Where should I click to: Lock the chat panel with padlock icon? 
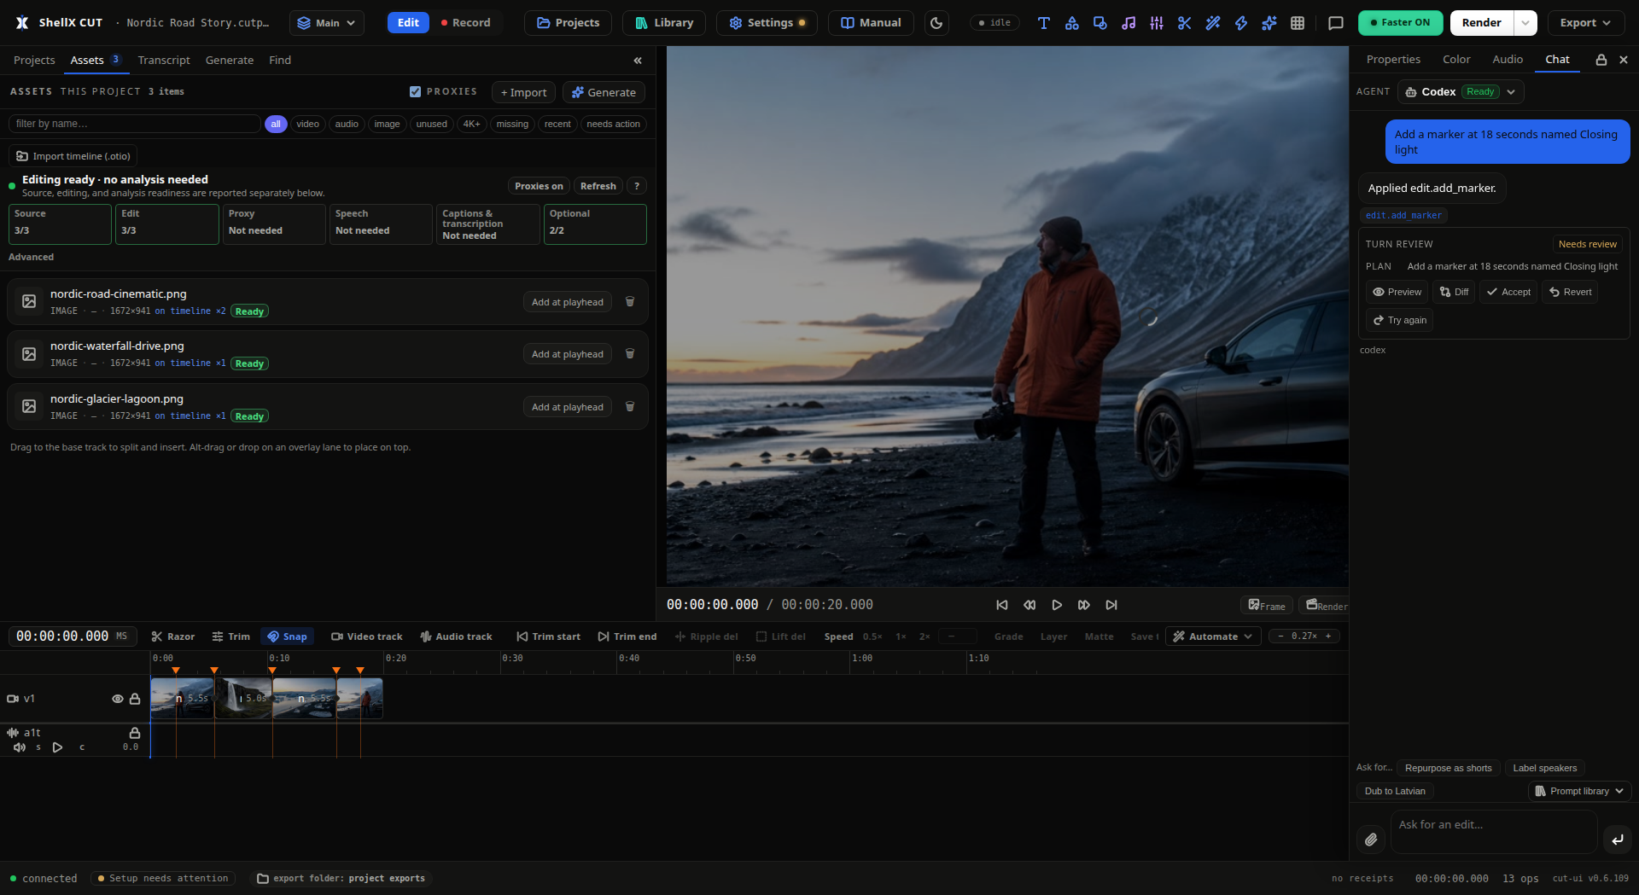coord(1601,60)
